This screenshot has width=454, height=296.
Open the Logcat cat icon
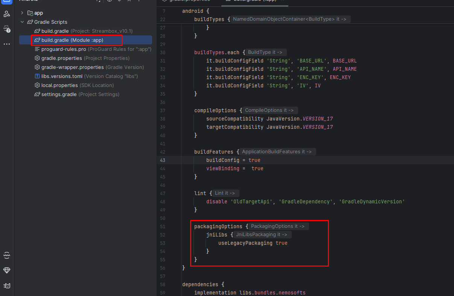[7, 285]
